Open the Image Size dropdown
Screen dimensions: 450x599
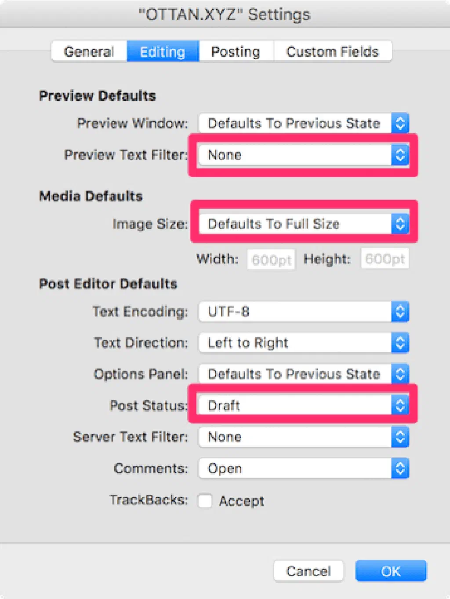pyautogui.click(x=303, y=224)
